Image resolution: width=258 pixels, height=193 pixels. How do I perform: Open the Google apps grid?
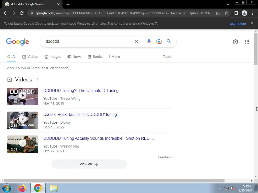click(247, 42)
